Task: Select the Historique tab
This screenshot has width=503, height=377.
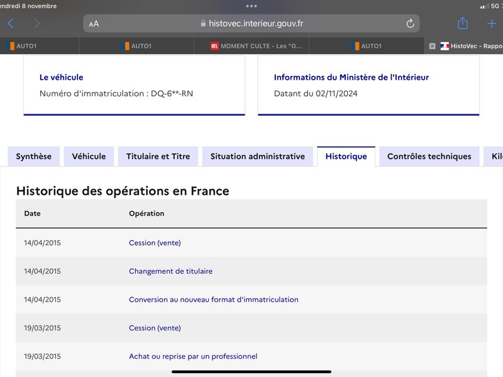Action: (x=346, y=156)
